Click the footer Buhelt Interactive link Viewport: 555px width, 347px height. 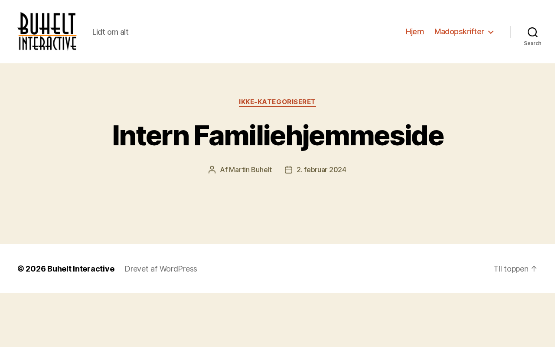(81, 269)
